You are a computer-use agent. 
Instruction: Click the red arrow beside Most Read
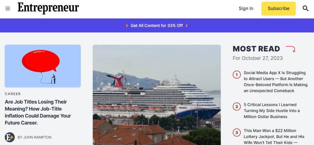click(291, 49)
